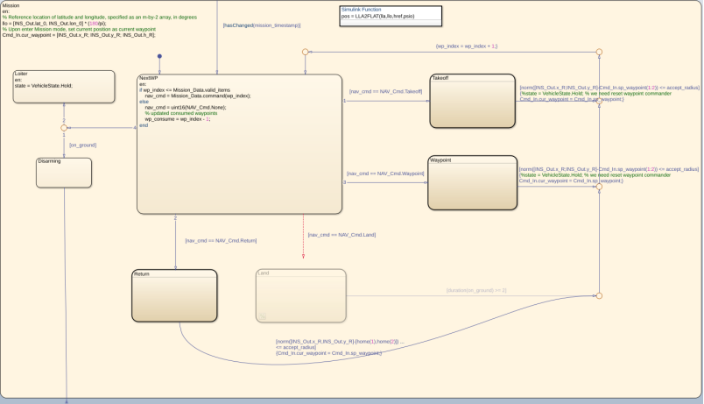Click the default transition dot above NextWP

click(x=159, y=56)
